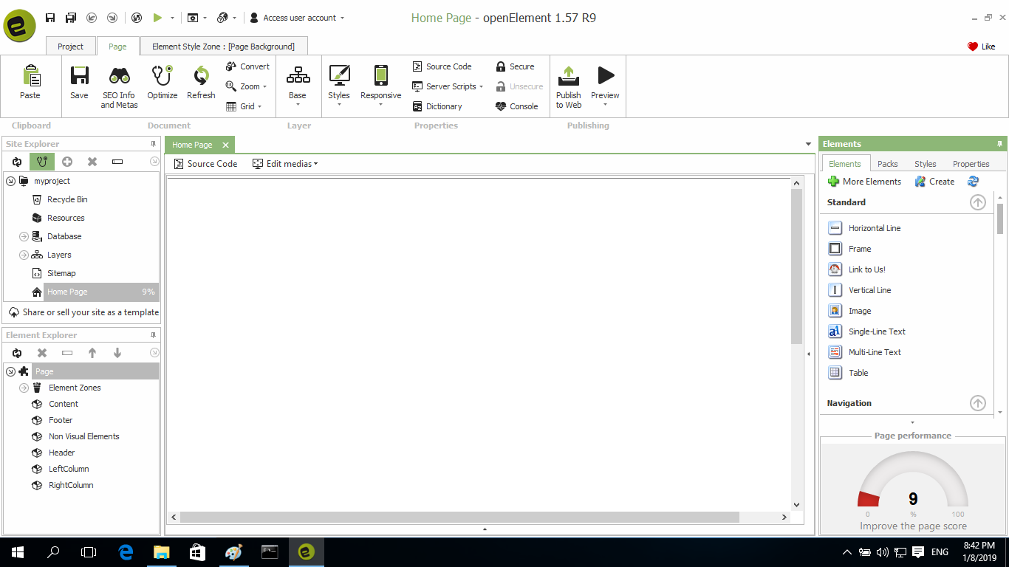Click the Paste clipboard icon
The width and height of the screenshot is (1009, 567).
click(30, 76)
